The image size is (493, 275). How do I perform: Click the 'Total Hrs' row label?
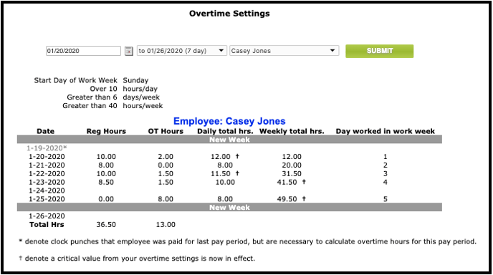click(47, 224)
